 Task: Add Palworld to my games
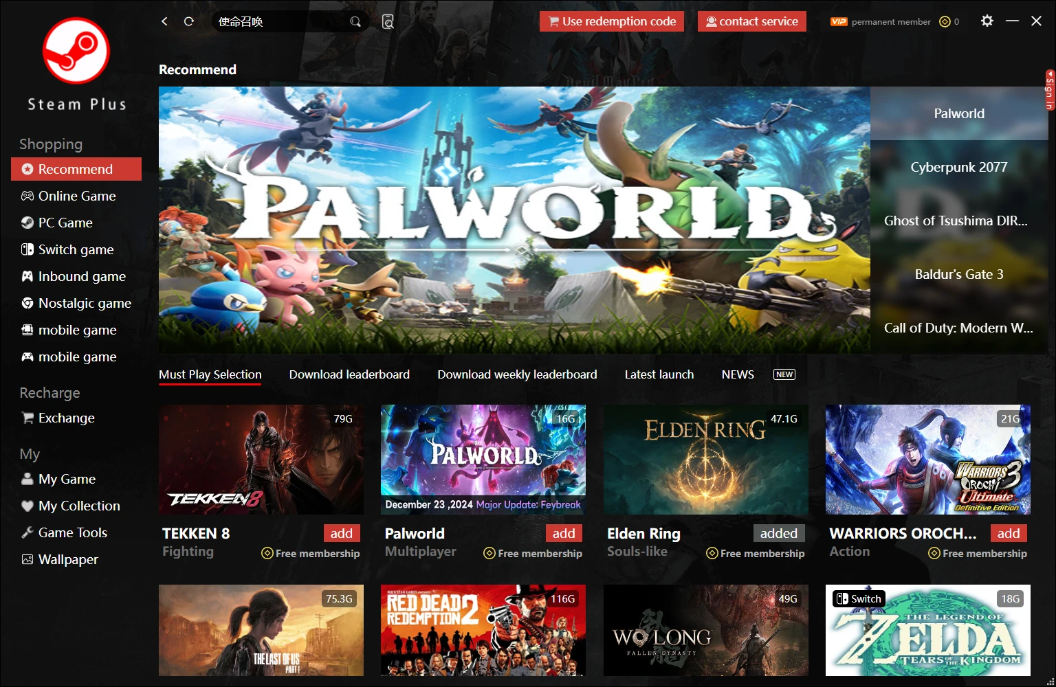[x=563, y=533]
